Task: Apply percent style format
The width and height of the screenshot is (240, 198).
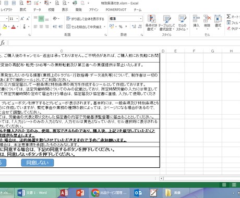Action: (x=121, y=27)
